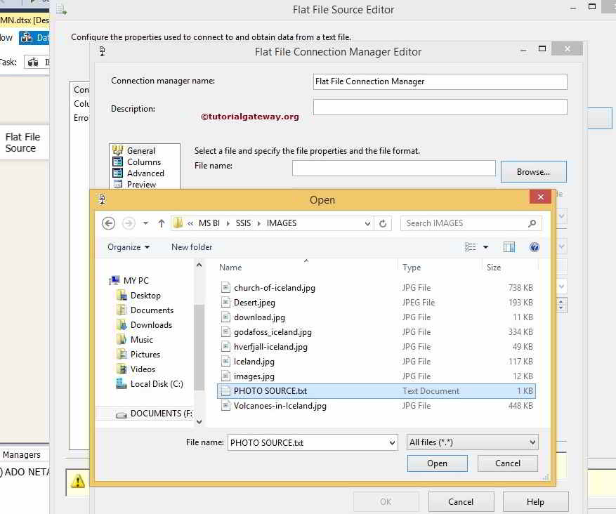The height and width of the screenshot is (514, 616).
Task: Click the Browse... button
Action: click(x=534, y=171)
